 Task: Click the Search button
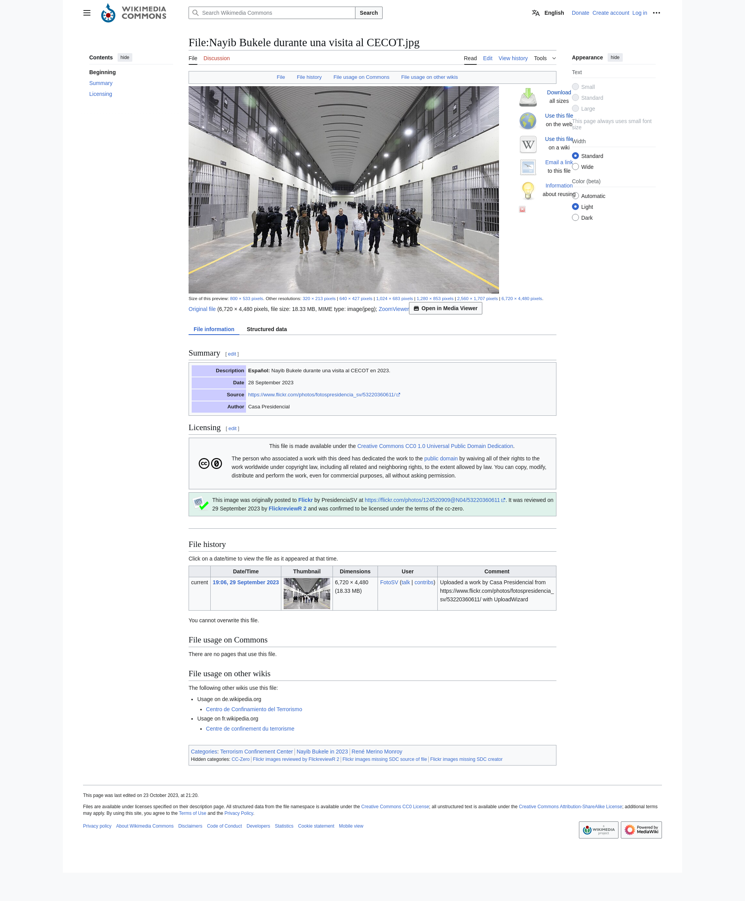point(368,13)
